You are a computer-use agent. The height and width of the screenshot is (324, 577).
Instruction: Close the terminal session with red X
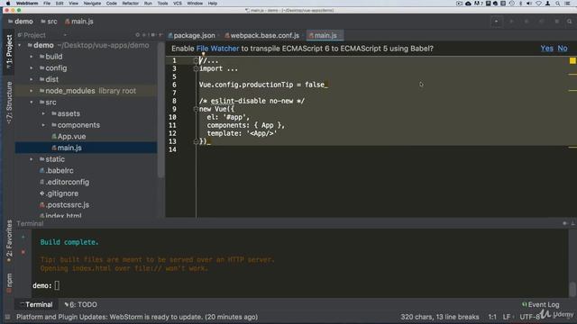(23, 252)
